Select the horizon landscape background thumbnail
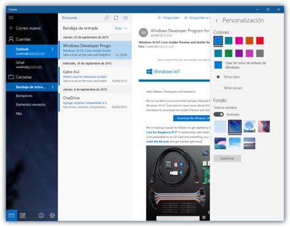Image resolution: width=290 pixels, height=227 pixels. (x=250, y=143)
